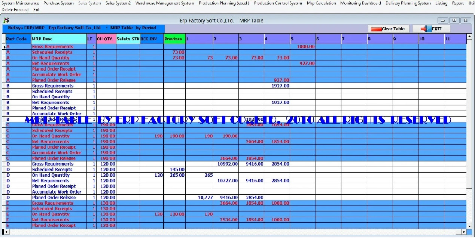Click the OH QTY. column header
This screenshot has height=238, width=475.
tap(106, 39)
